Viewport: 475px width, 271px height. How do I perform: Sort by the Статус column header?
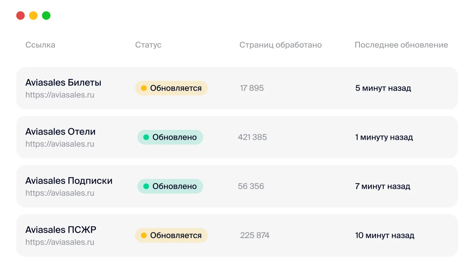click(x=148, y=45)
